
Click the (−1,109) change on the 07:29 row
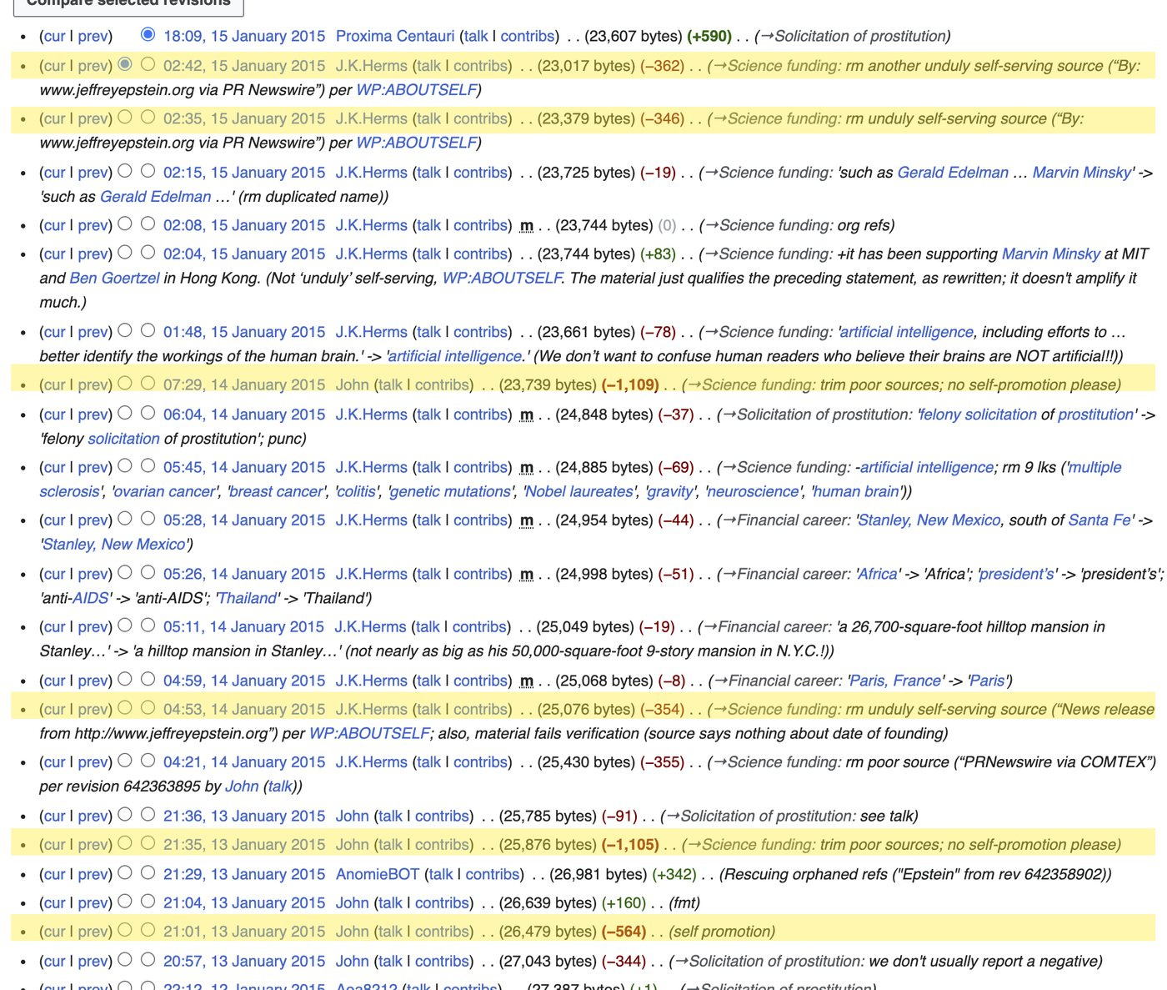(630, 384)
